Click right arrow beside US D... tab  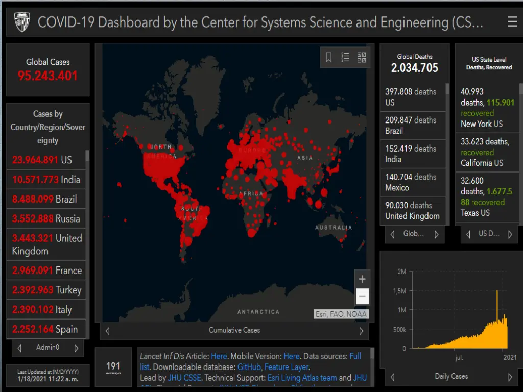coord(510,234)
